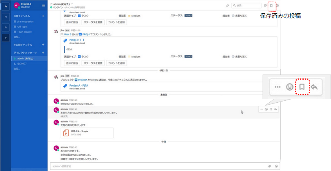Open more actions on the hovered message
This screenshot has height=171, width=331.
(261, 109)
